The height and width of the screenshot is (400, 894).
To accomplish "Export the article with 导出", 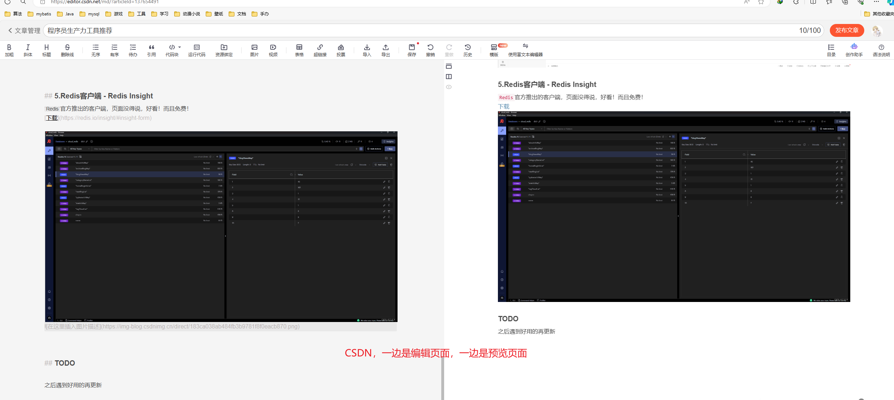I will point(386,50).
